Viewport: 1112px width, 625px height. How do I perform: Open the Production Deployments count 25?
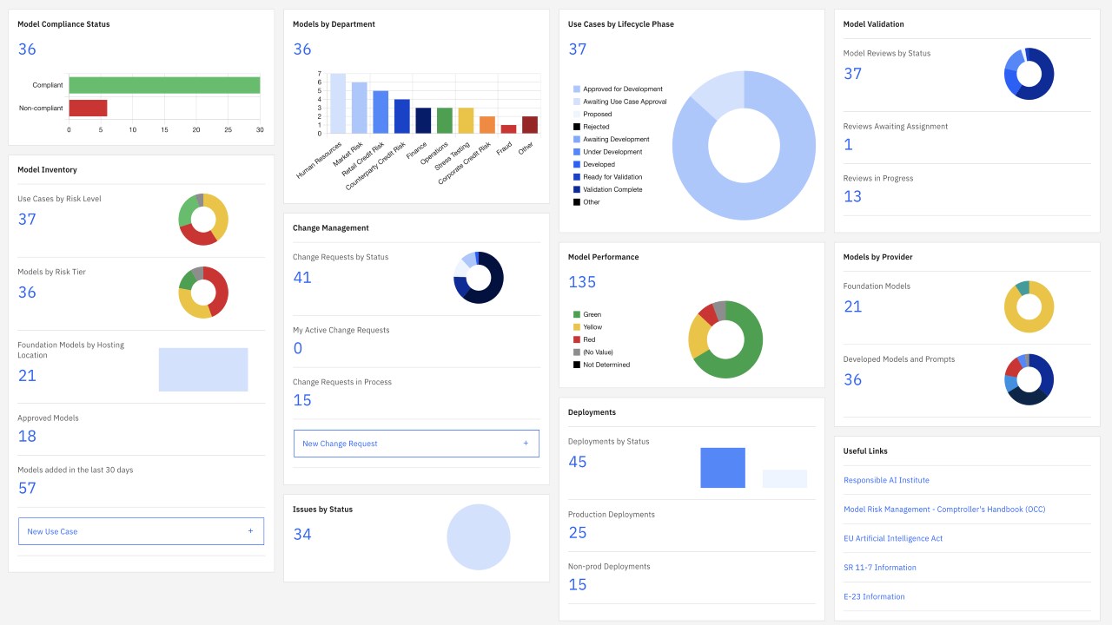(578, 532)
